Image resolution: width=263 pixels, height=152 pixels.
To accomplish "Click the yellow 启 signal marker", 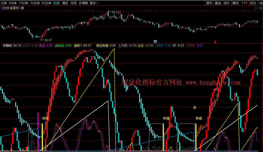I will pyautogui.click(x=194, y=107).
